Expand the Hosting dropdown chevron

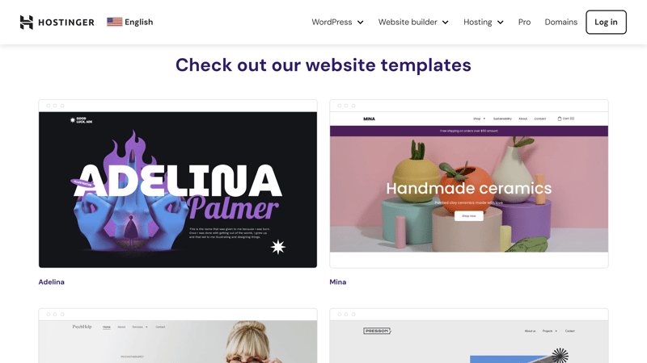(500, 23)
